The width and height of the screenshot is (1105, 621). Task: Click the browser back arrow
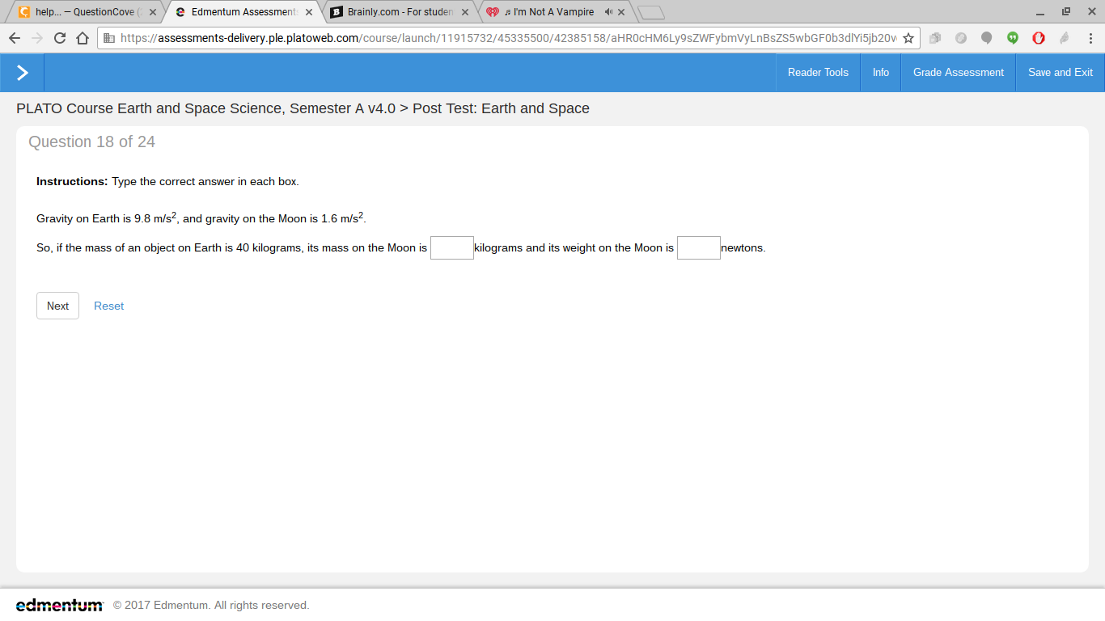(x=15, y=38)
